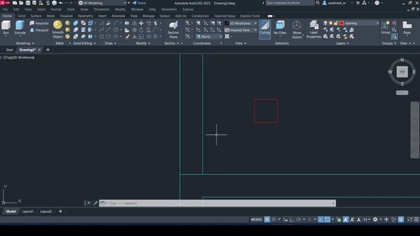Toggle 2D object snap in status bar
420x236 pixels.
(x=327, y=220)
